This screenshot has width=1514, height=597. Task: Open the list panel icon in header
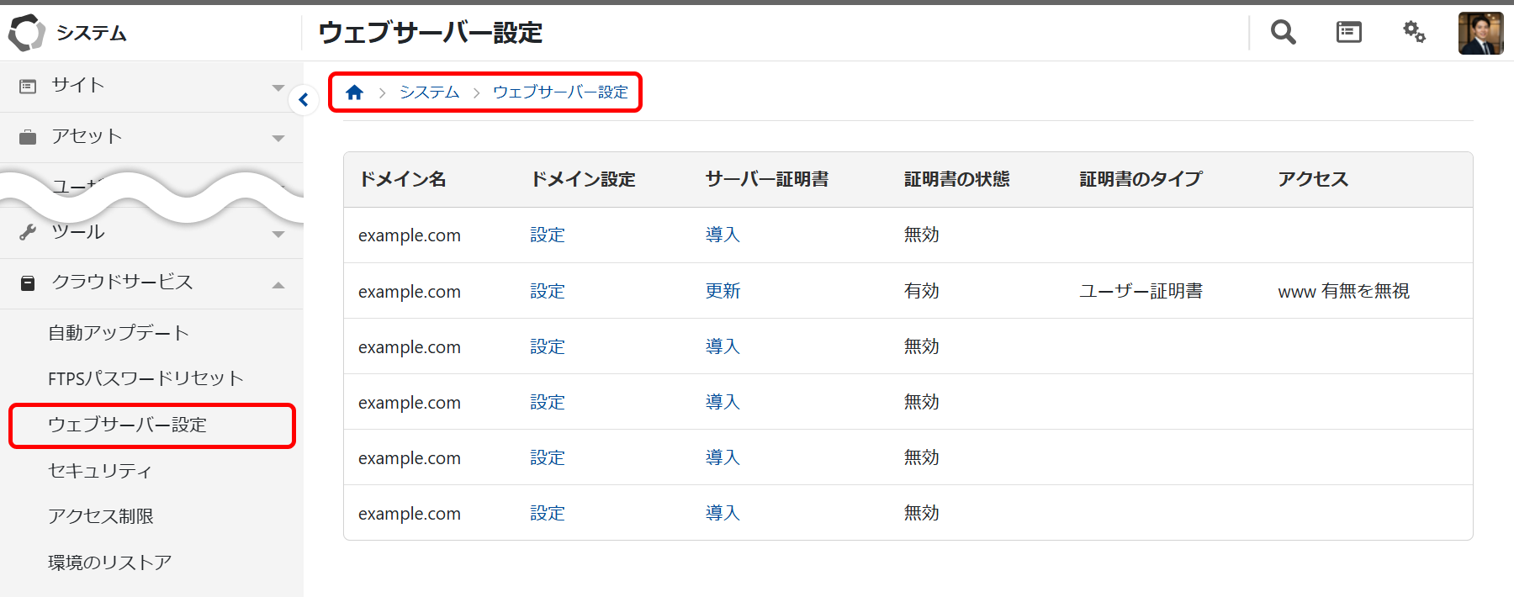click(1349, 32)
